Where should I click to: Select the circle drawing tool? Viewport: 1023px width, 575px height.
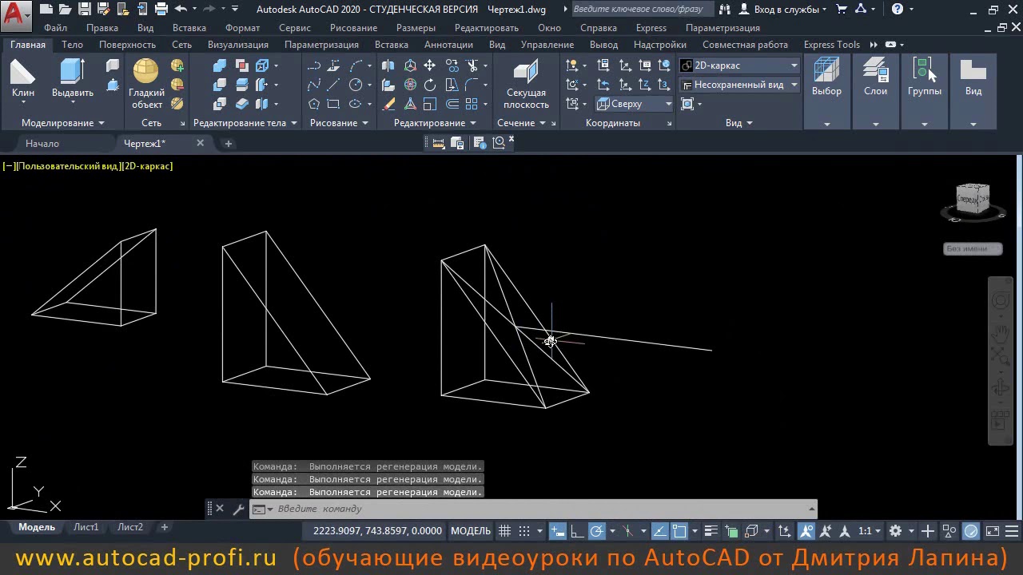pyautogui.click(x=355, y=85)
